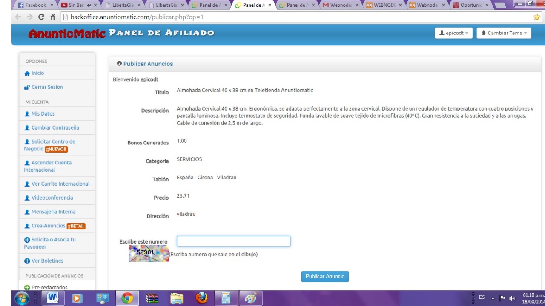Viewport: 545px width, 306px height.
Task: Click the AnuntioMatic logo
Action: click(x=67, y=34)
